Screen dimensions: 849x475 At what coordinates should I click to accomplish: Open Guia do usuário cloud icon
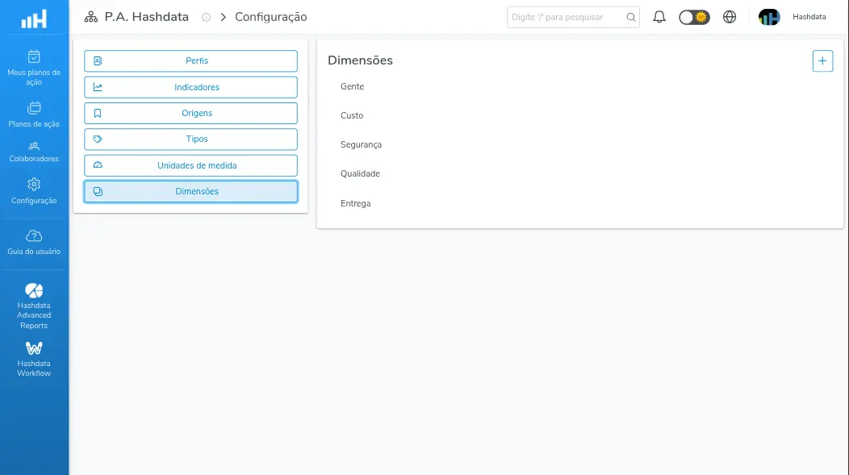[34, 235]
